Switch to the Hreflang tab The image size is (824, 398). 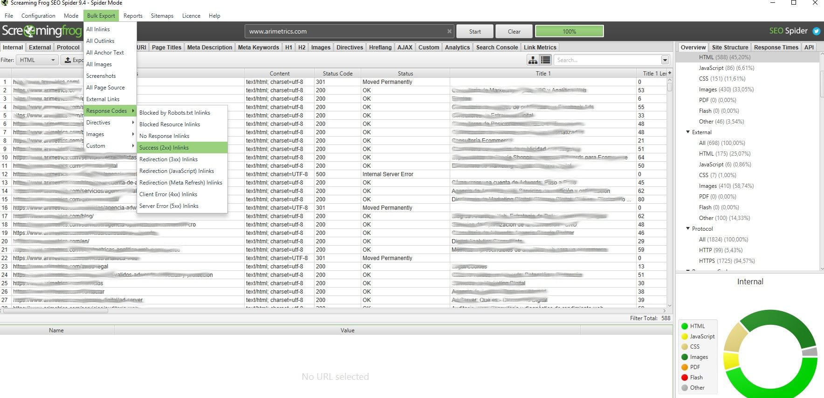(380, 48)
